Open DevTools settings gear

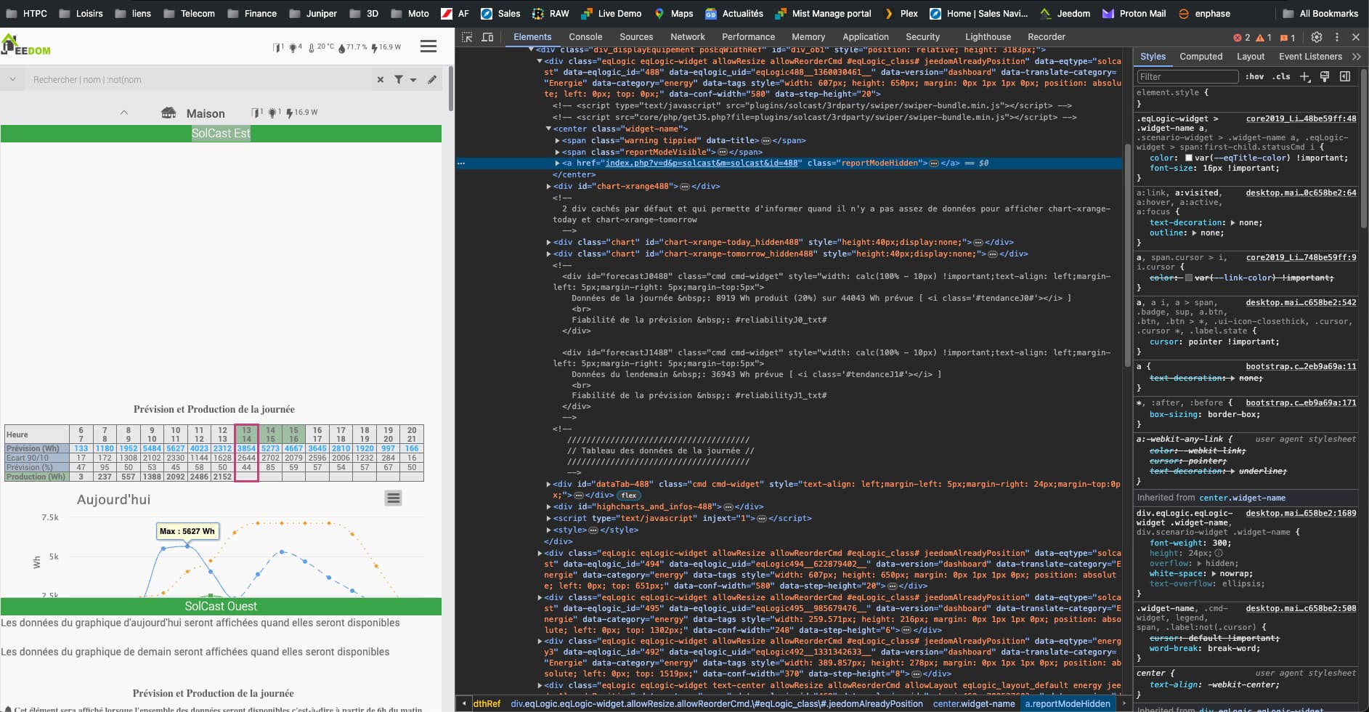[1316, 37]
